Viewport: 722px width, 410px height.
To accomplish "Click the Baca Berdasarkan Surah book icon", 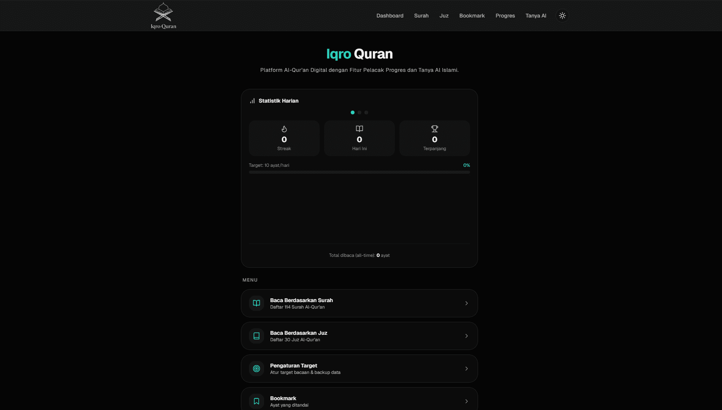I will pos(256,303).
